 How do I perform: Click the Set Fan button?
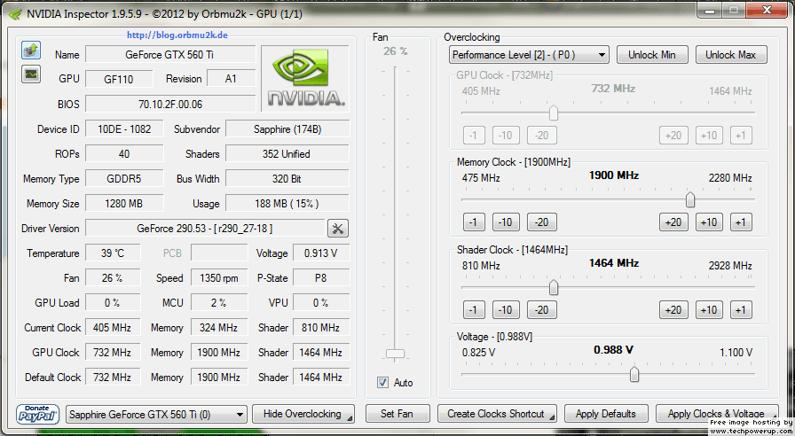coord(397,414)
